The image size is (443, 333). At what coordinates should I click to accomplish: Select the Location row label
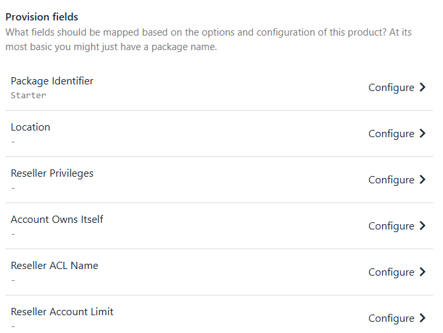(30, 127)
